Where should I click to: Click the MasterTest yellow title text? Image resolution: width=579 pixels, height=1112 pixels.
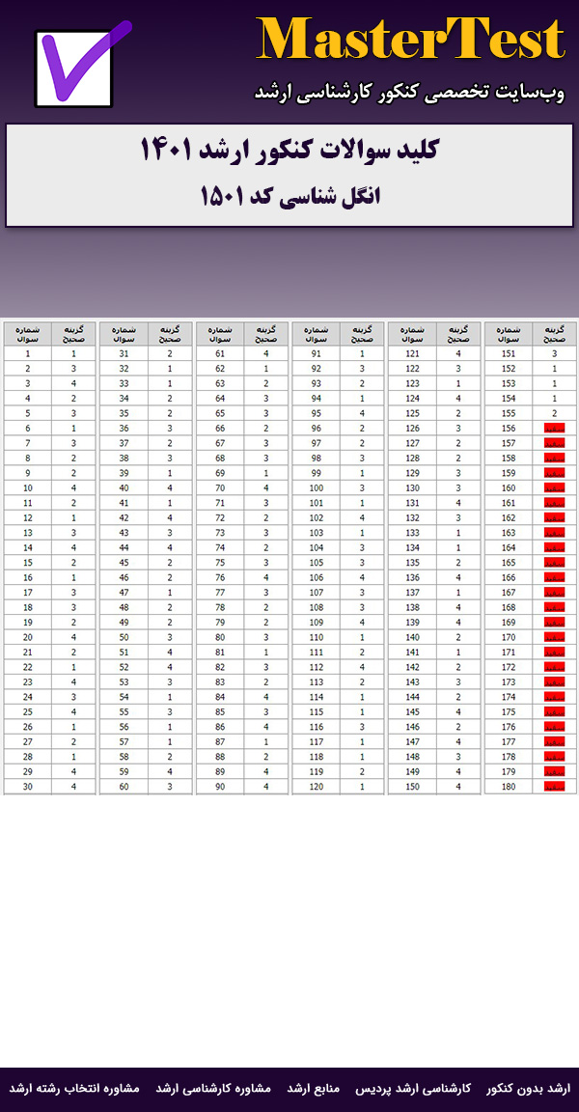[x=410, y=41]
